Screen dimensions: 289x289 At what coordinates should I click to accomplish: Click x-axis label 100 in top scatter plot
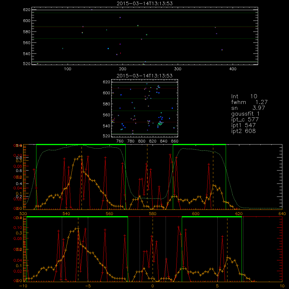(68, 69)
